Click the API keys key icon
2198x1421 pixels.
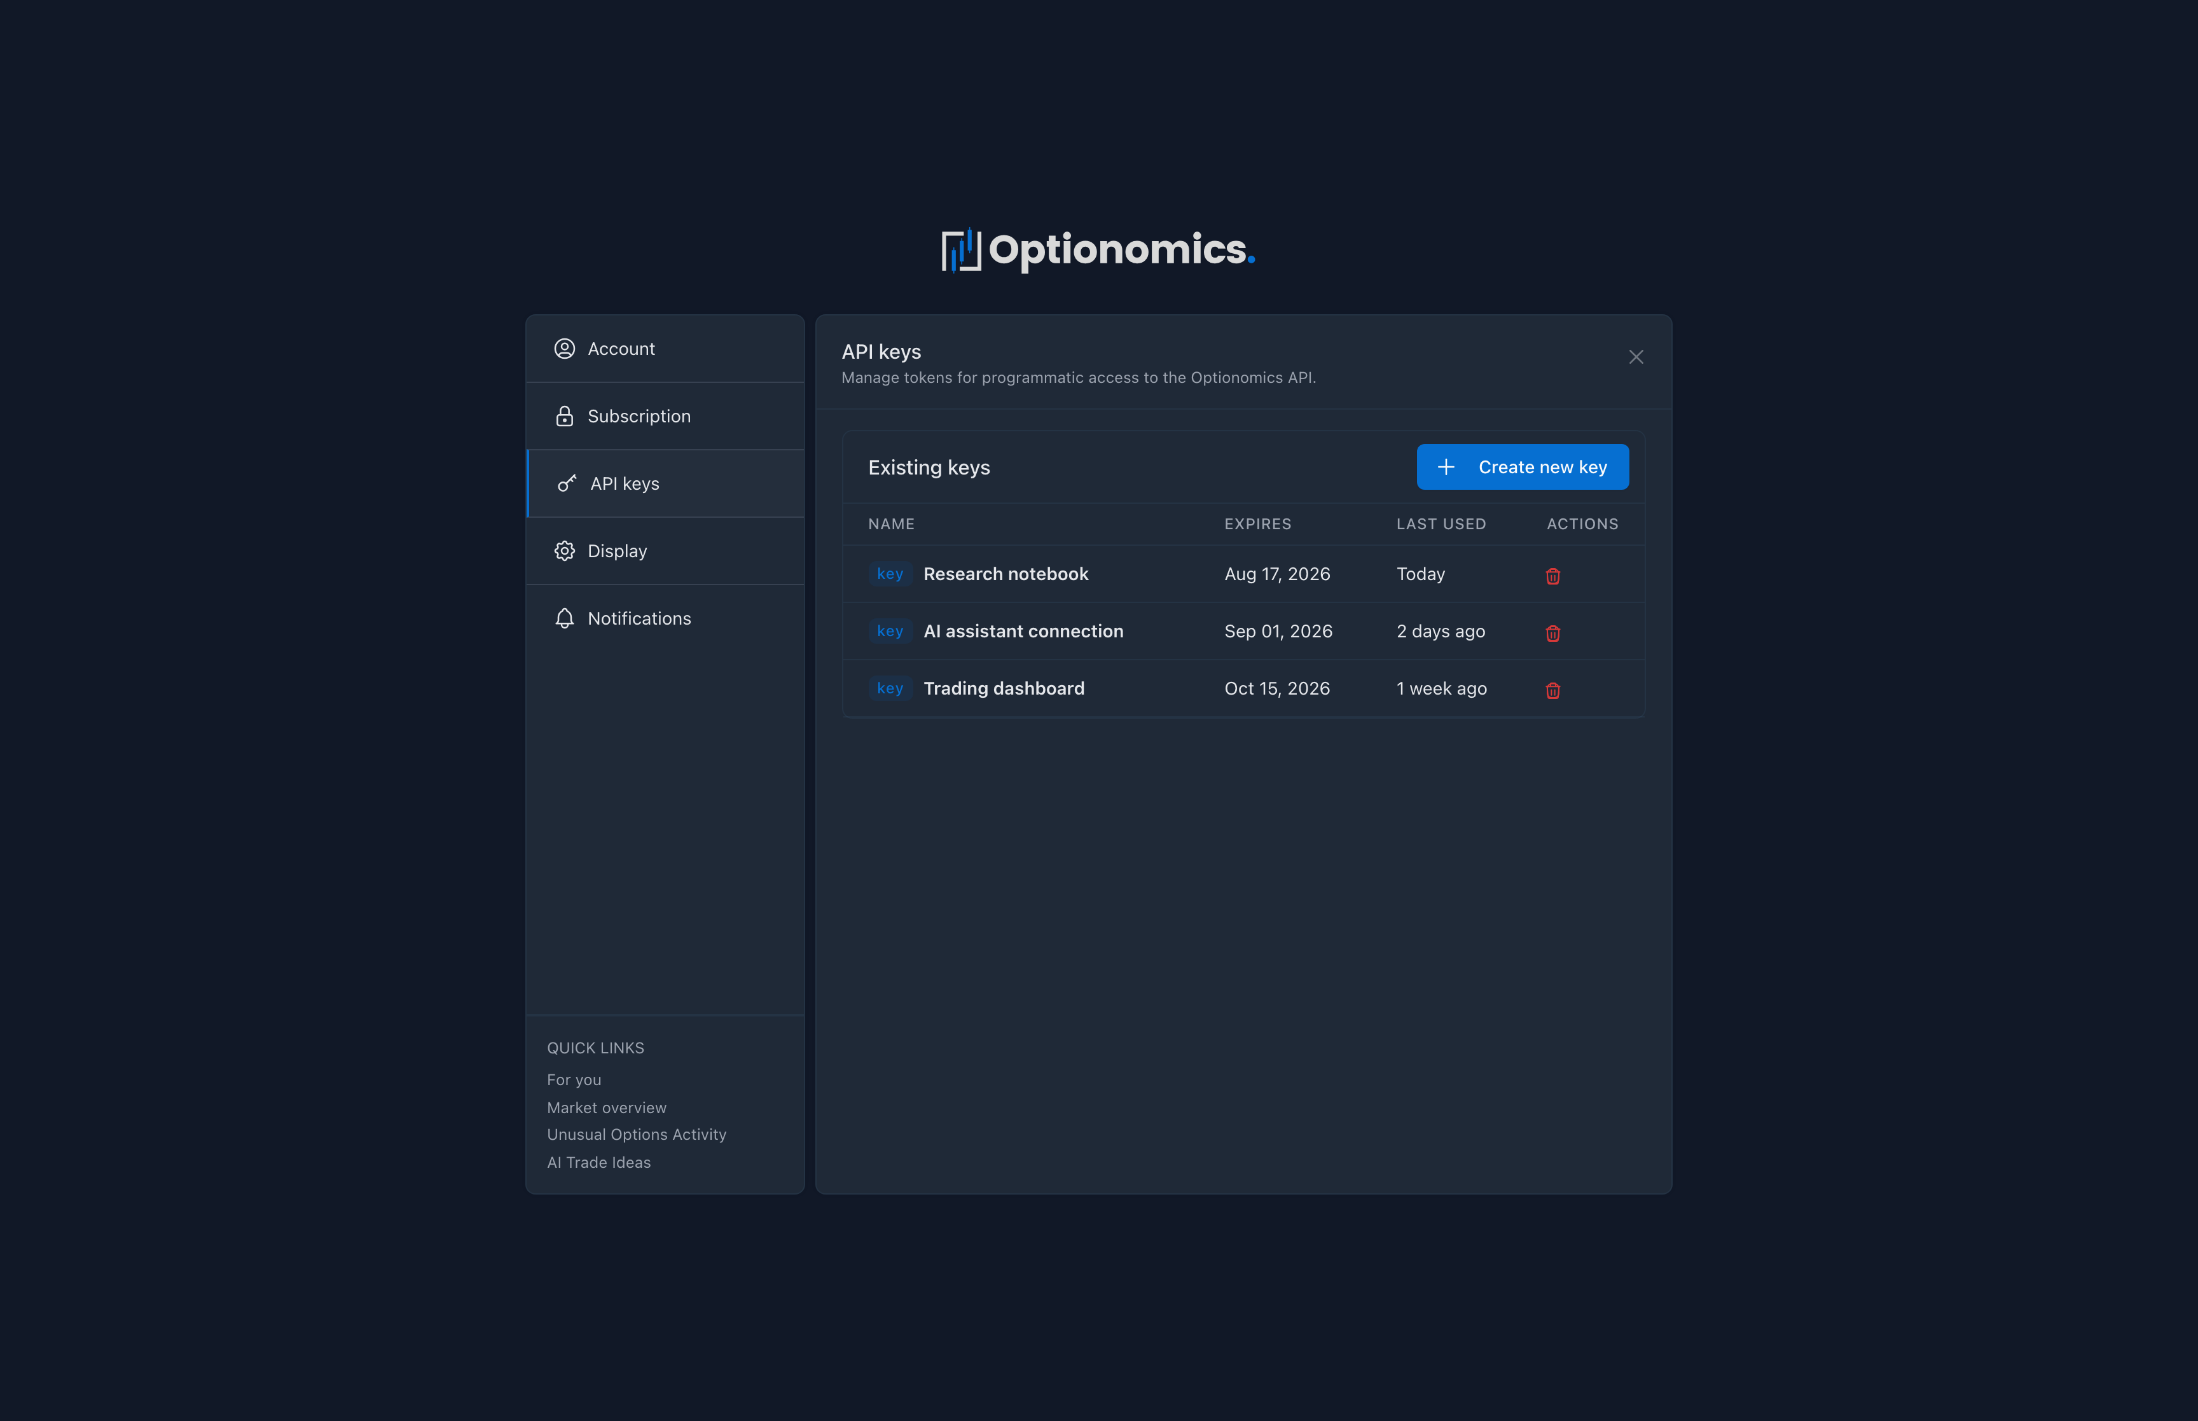(567, 483)
